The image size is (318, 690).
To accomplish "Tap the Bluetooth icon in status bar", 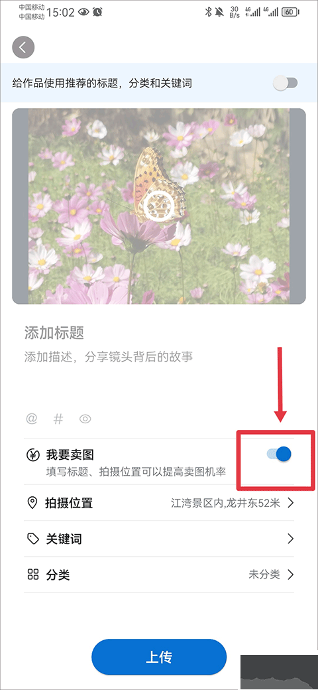I will click(x=208, y=13).
